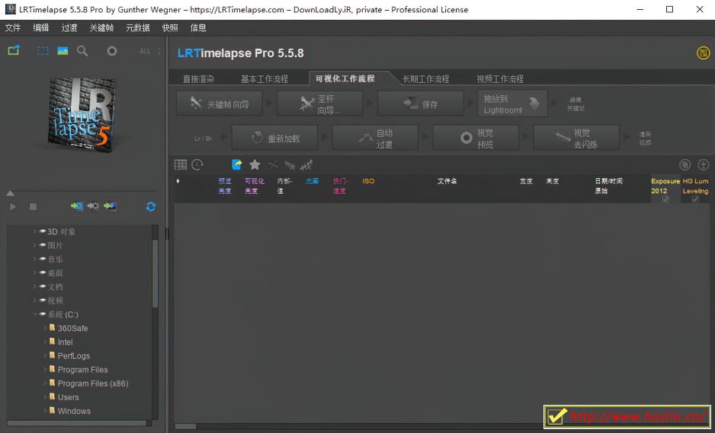Click the crossed-out rising graph icon

tap(306, 165)
